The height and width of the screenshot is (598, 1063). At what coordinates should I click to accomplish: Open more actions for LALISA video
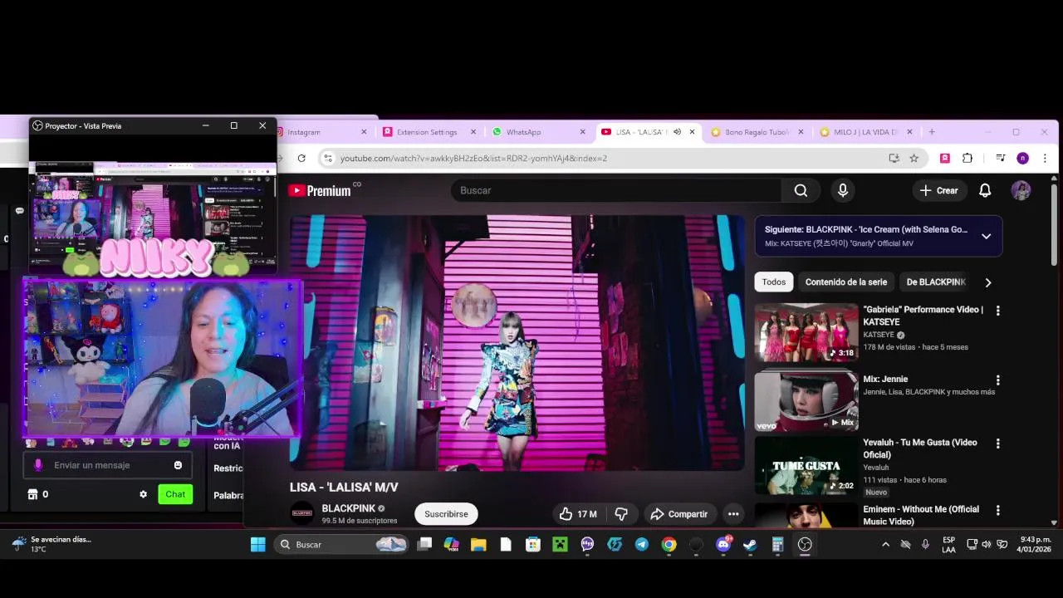[732, 514]
